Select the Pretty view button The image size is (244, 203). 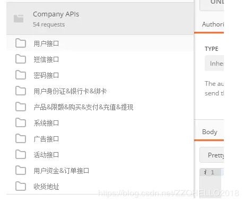click(212, 155)
